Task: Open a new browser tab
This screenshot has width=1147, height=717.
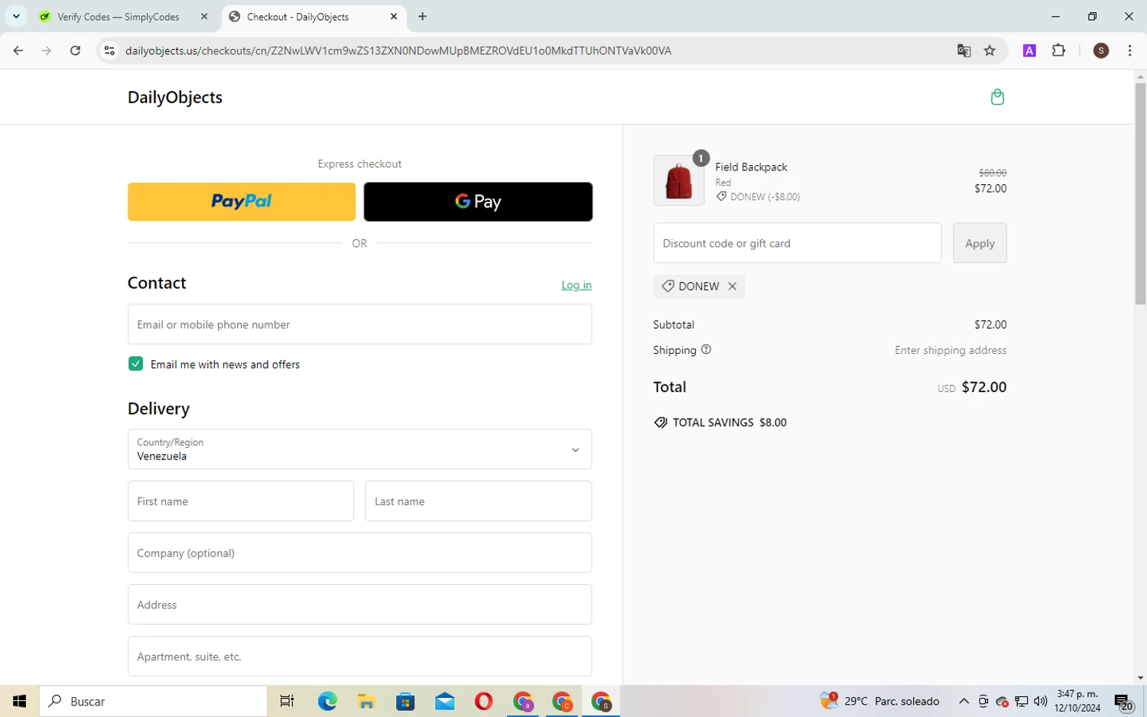Action: click(x=423, y=17)
